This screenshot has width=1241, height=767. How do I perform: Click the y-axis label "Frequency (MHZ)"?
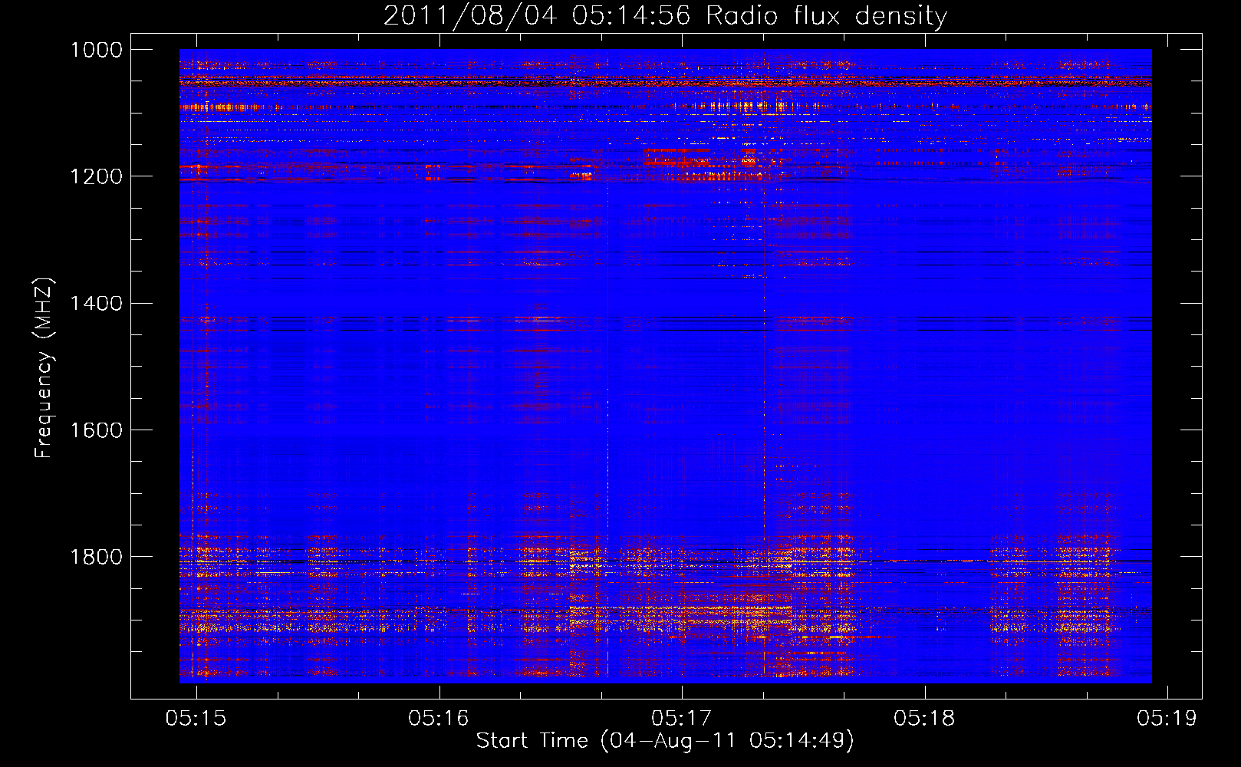point(44,368)
